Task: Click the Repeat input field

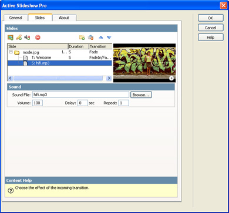Action: (124, 103)
